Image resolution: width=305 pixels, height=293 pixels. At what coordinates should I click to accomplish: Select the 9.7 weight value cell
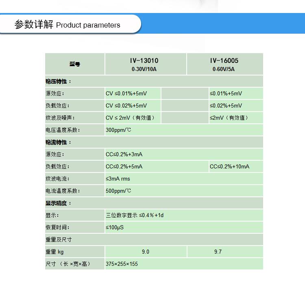pyautogui.click(x=218, y=252)
